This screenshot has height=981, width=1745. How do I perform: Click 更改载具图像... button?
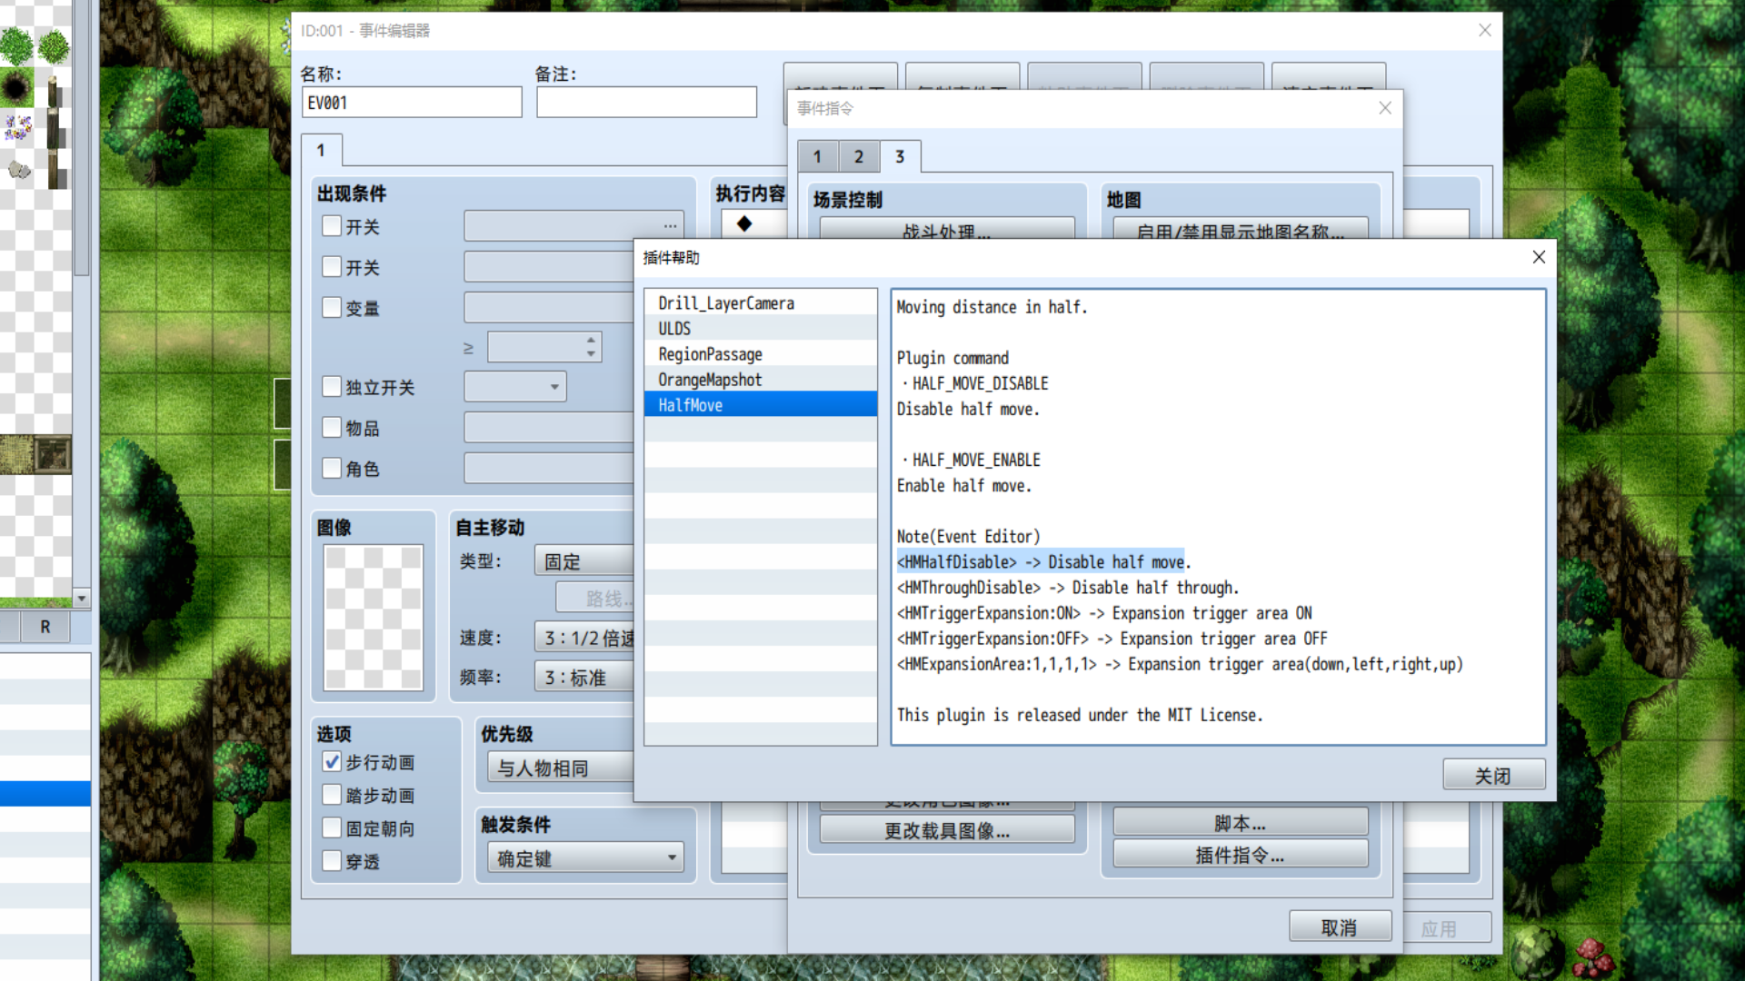coord(947,829)
